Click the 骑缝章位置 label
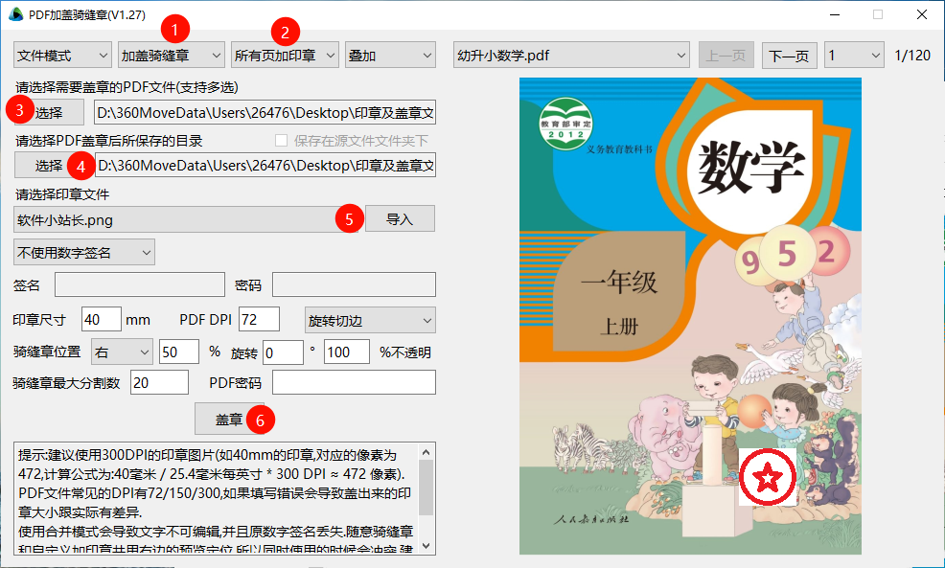Viewport: 945px width, 568px height. (47, 352)
